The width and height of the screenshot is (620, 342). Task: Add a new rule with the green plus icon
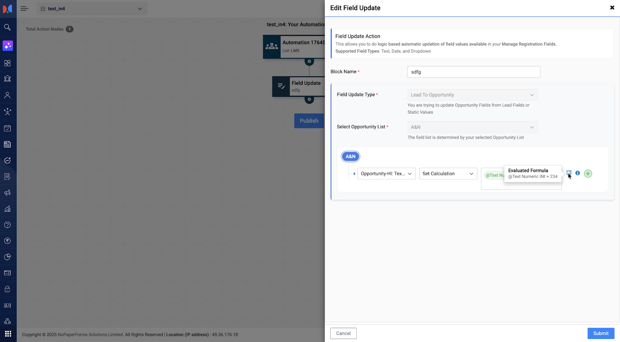[588, 174]
